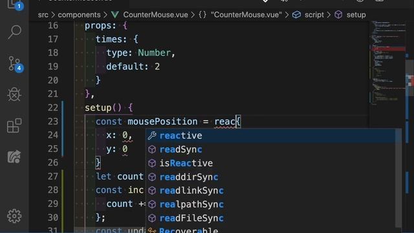Click "Number" on line 18
Viewport: 414px width, 233px height.
tap(155, 53)
